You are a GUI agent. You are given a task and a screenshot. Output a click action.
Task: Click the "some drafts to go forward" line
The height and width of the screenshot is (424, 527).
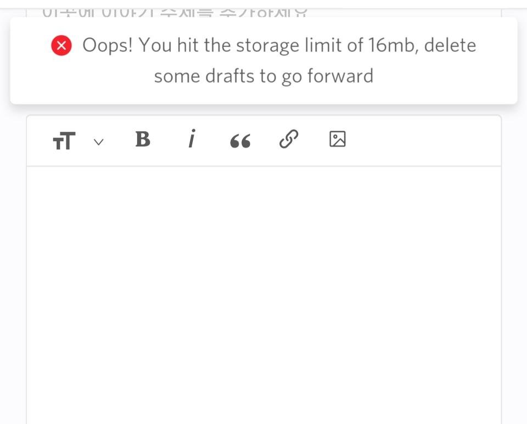(x=263, y=76)
